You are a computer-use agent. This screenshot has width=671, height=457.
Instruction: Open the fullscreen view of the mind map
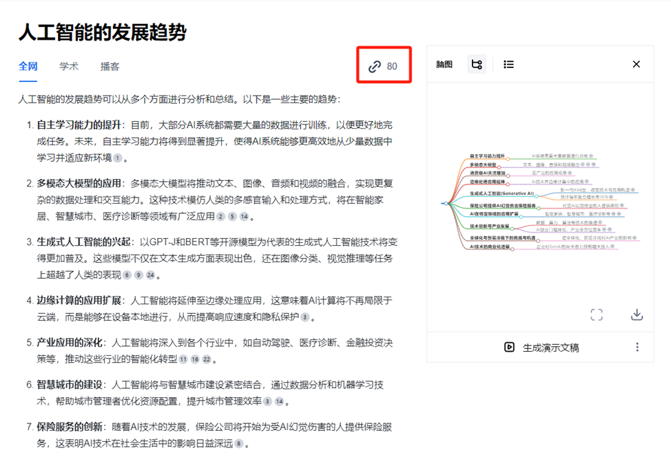(x=596, y=314)
